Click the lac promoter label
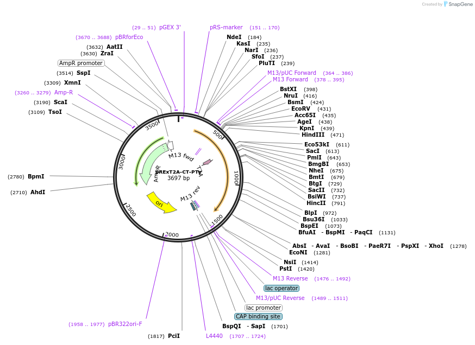The image size is (475, 345). point(264,308)
